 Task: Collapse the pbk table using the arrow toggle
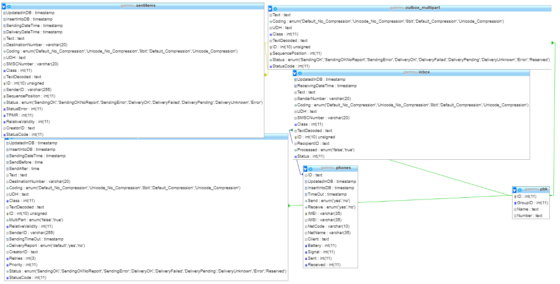coord(514,190)
